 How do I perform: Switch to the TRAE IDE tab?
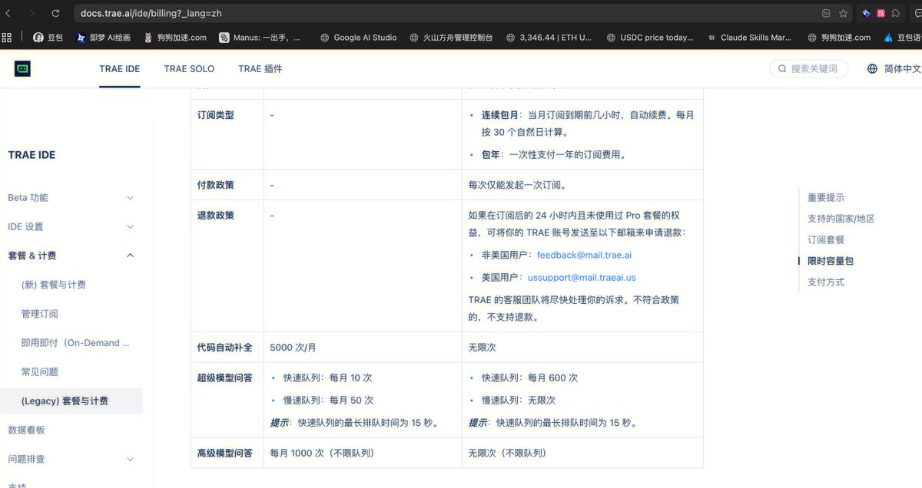pyautogui.click(x=120, y=68)
